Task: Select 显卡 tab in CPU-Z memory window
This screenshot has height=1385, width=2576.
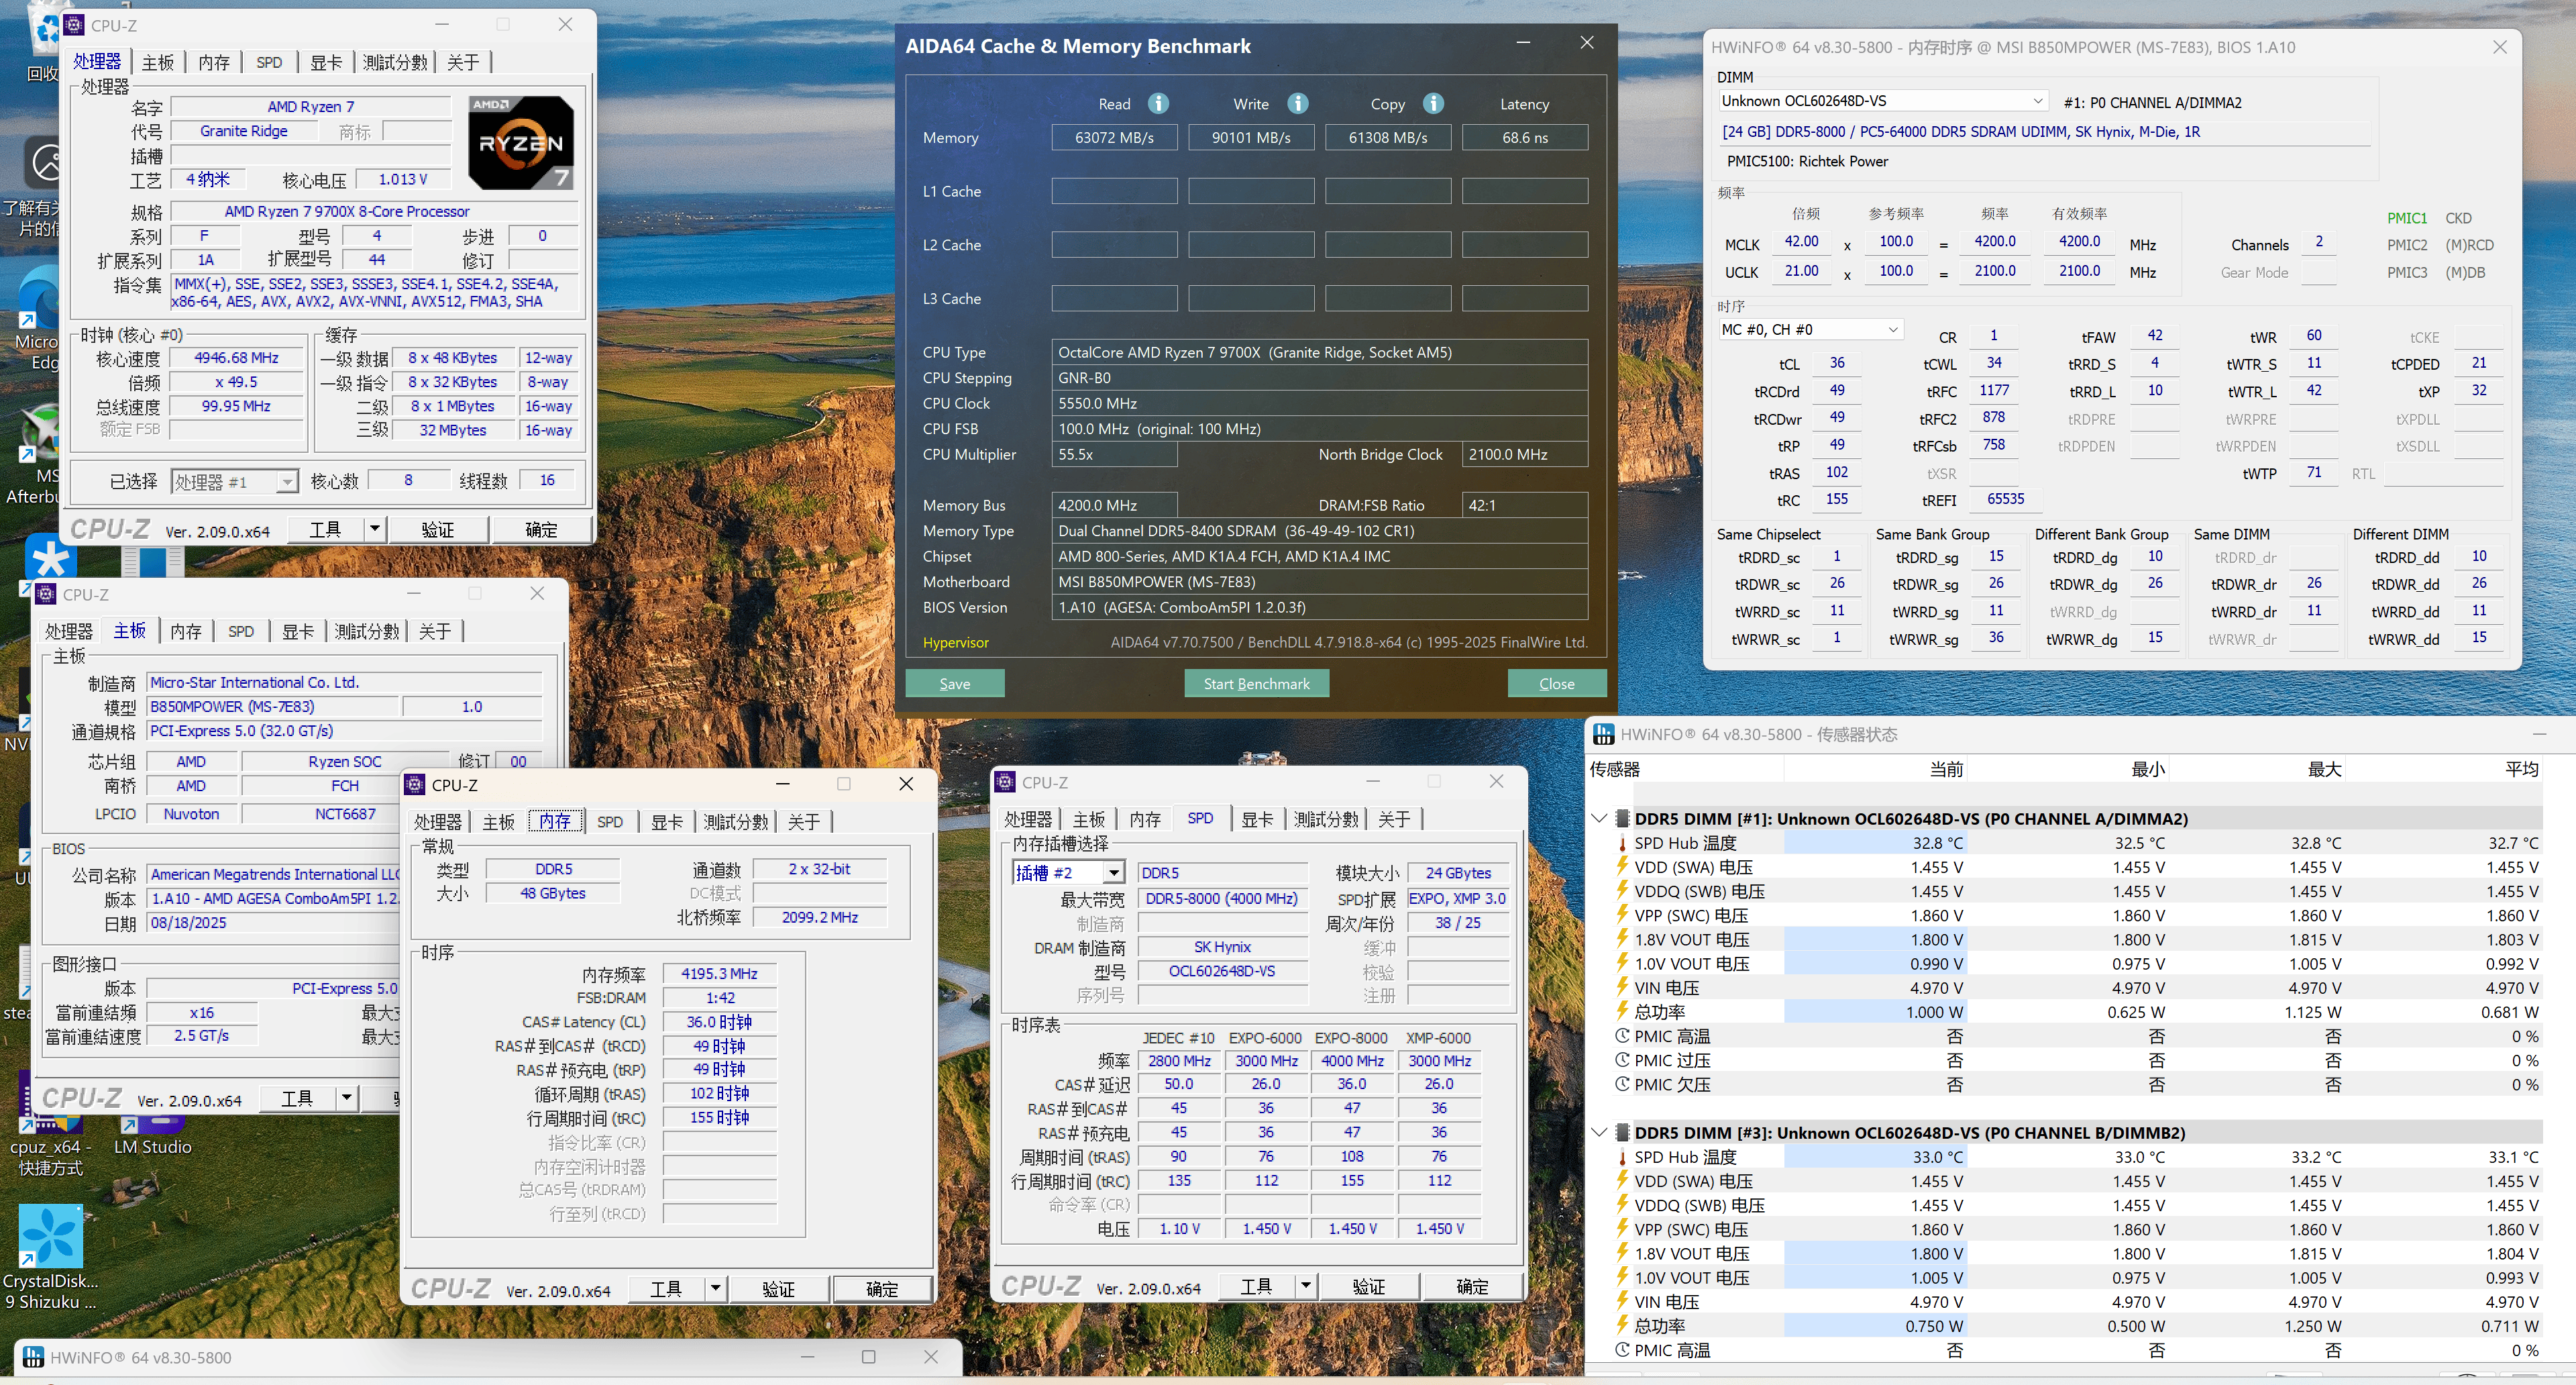Action: click(x=667, y=822)
